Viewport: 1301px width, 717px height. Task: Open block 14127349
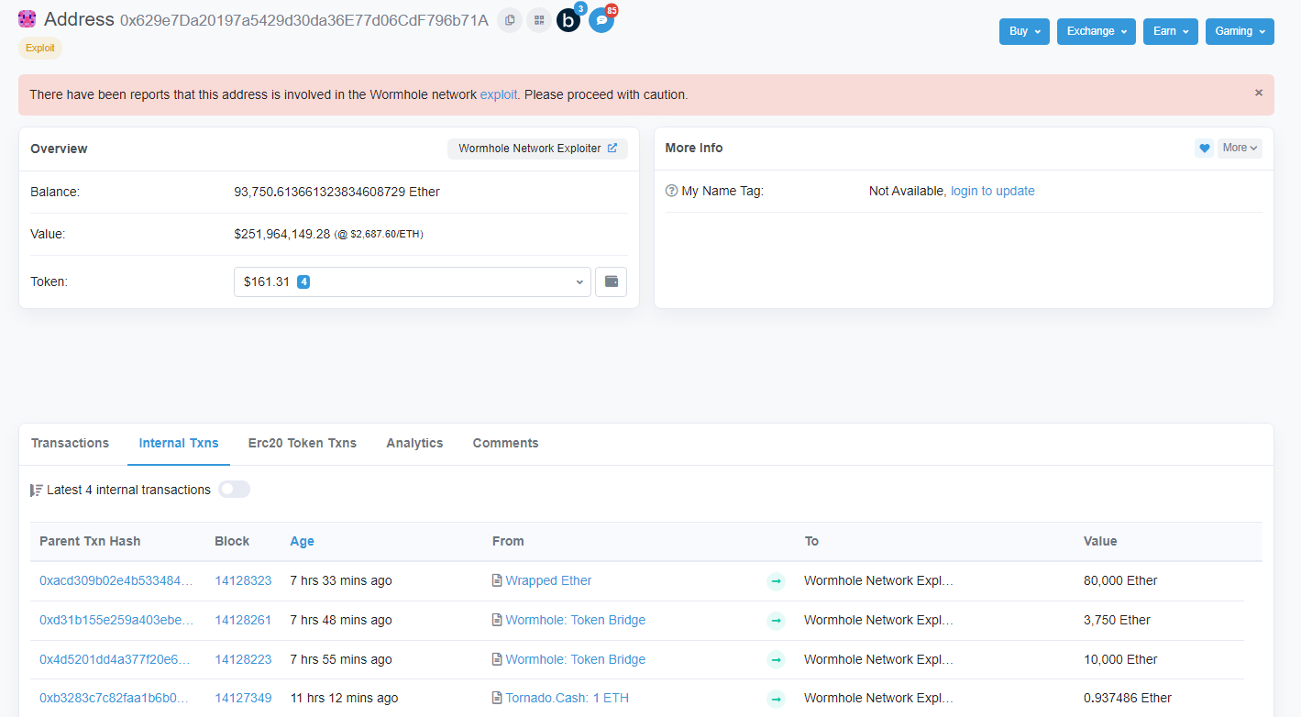(x=243, y=698)
